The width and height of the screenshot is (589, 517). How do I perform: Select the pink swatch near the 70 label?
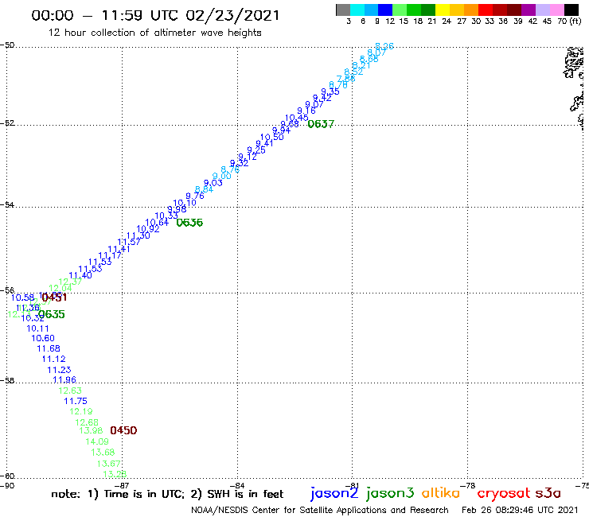coord(556,10)
